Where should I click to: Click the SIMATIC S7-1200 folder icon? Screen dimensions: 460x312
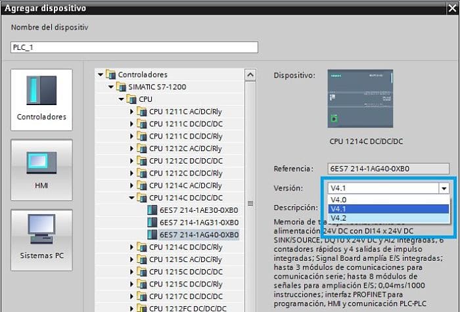click(x=121, y=87)
